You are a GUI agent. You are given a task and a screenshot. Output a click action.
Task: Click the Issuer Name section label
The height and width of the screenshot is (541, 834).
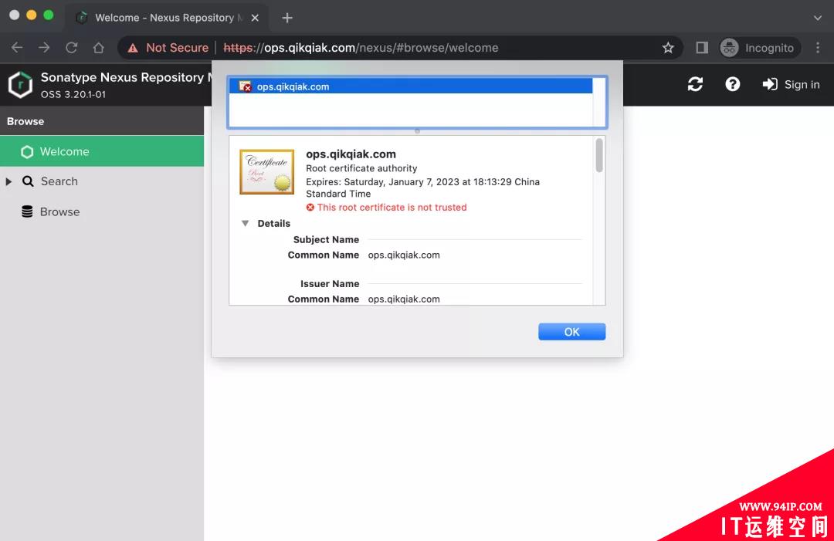pyautogui.click(x=330, y=284)
